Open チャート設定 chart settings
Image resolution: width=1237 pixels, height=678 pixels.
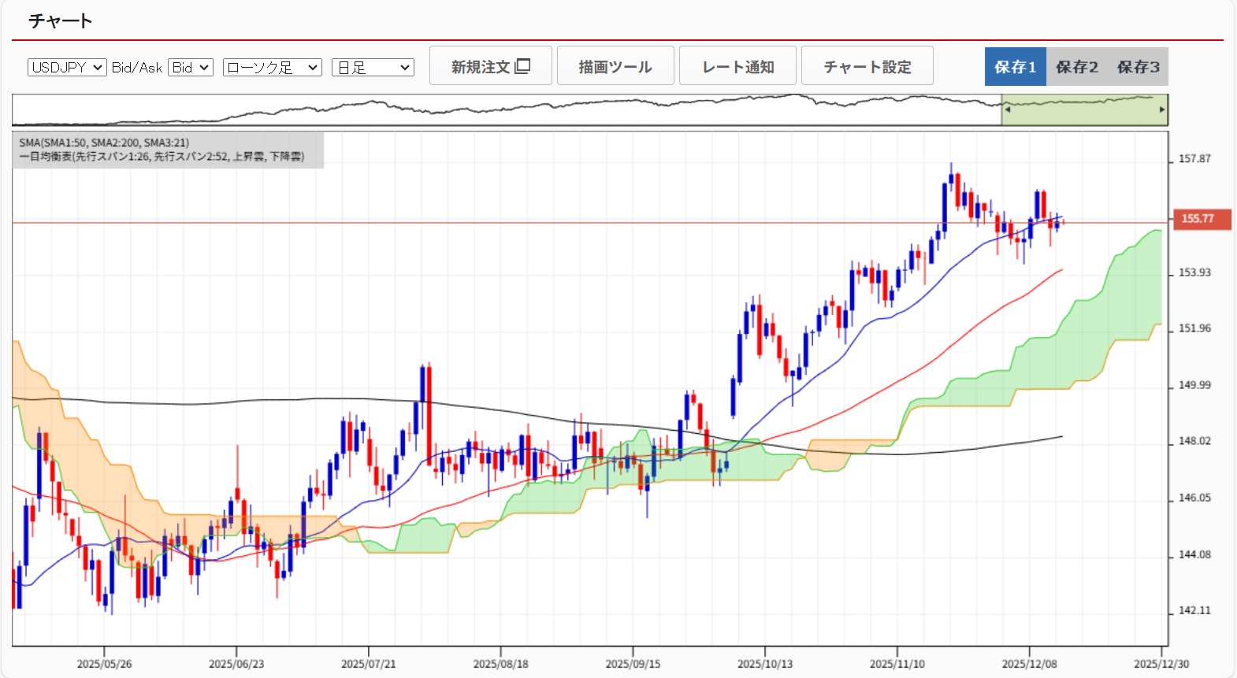(867, 66)
